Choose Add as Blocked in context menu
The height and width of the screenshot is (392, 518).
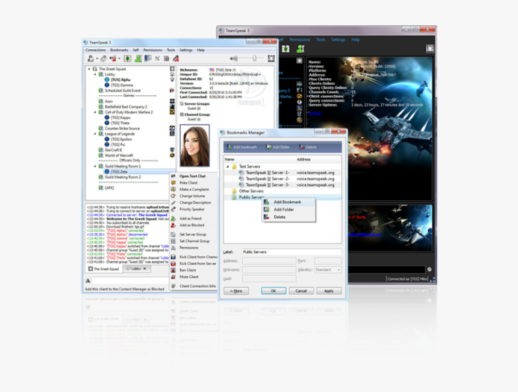point(192,226)
